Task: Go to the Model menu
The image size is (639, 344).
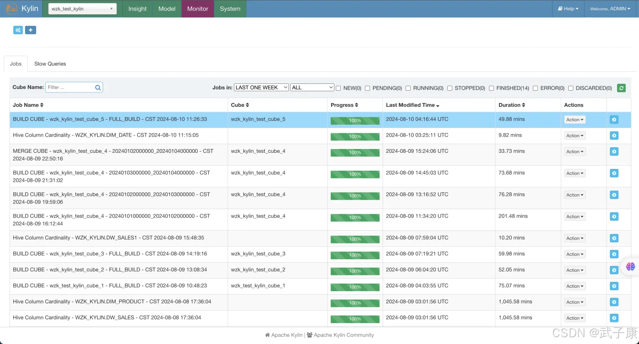Action: point(167,9)
